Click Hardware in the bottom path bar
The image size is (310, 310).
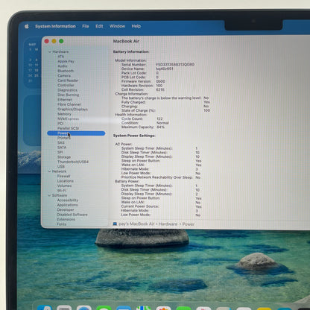click(x=168, y=224)
